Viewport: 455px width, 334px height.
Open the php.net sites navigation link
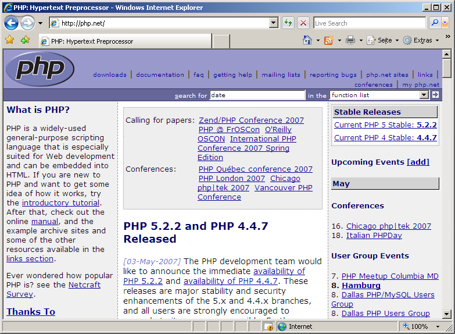(387, 74)
